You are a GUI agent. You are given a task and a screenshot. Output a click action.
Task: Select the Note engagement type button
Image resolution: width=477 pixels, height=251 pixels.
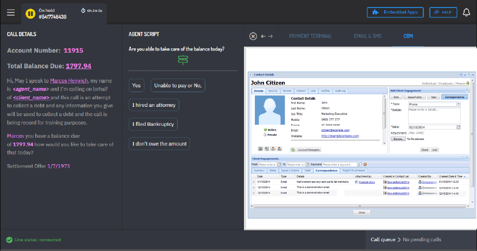coord(396,97)
